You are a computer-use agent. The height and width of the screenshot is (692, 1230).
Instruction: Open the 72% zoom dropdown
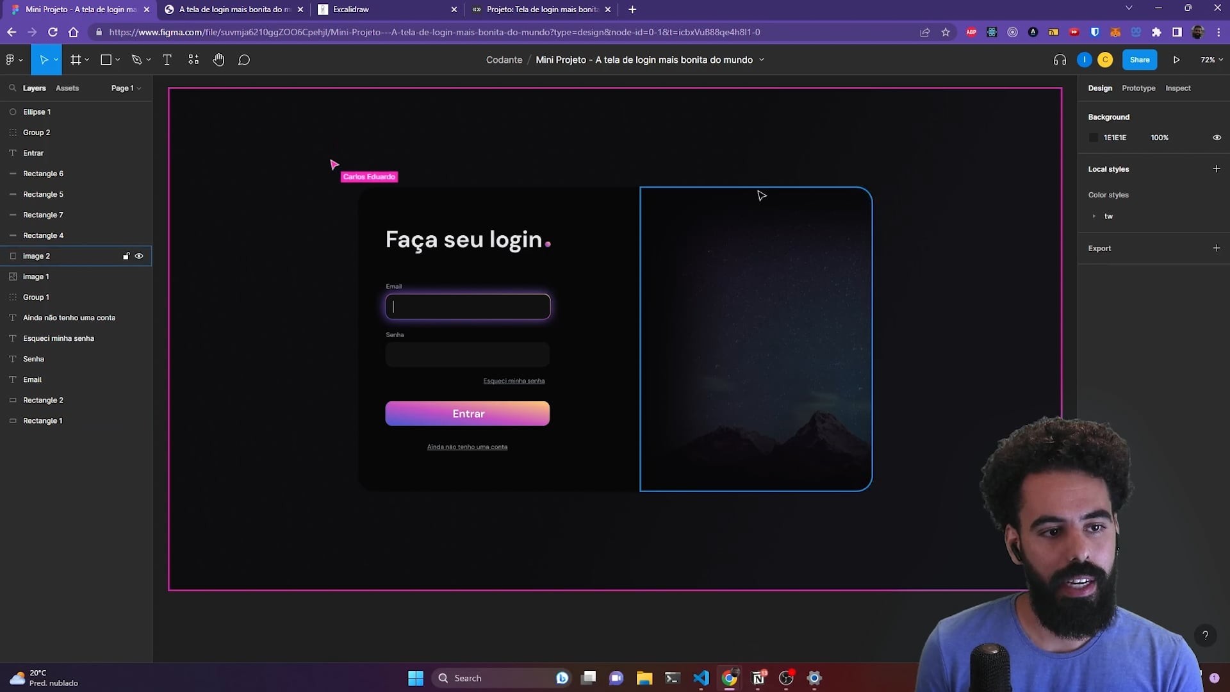coord(1211,60)
